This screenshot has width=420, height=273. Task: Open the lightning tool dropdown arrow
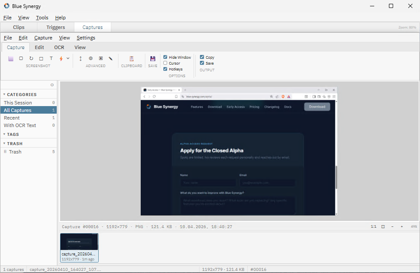pyautogui.click(x=68, y=58)
